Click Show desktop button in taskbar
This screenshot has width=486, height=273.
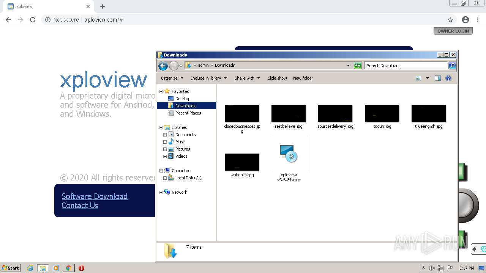tap(482, 268)
